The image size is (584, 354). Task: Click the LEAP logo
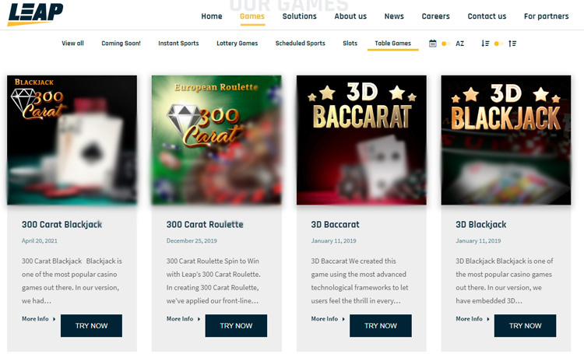click(35, 15)
